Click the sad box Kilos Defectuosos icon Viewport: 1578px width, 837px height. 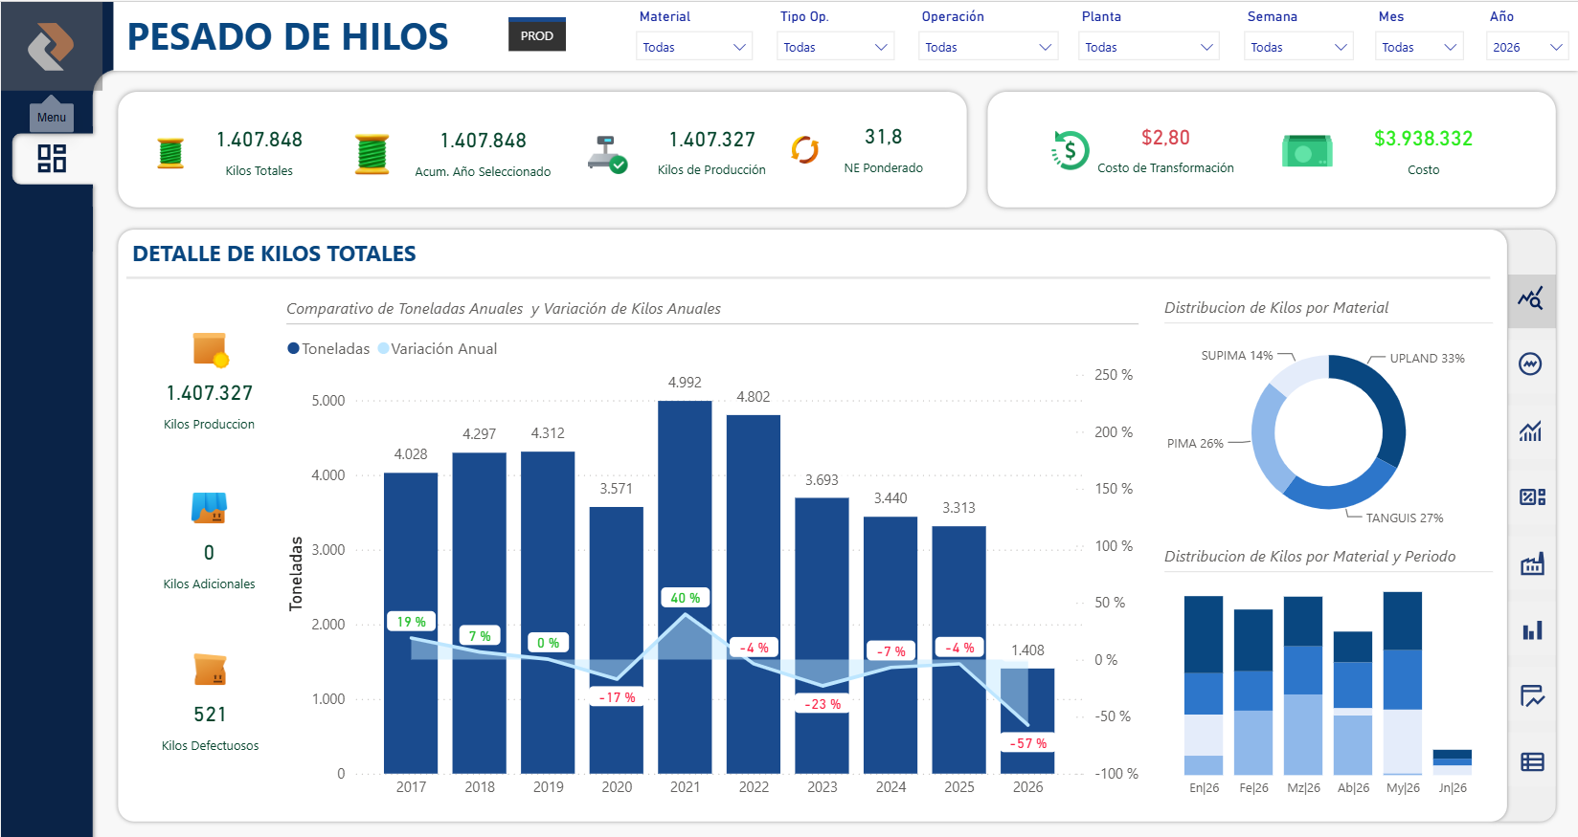click(x=210, y=670)
